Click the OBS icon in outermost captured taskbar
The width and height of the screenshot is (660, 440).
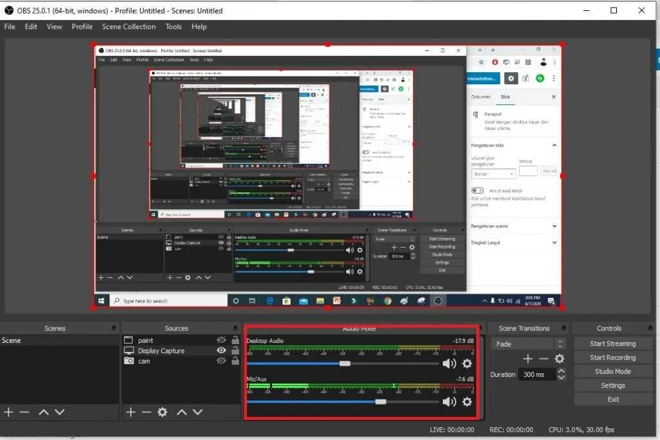[x=438, y=300]
